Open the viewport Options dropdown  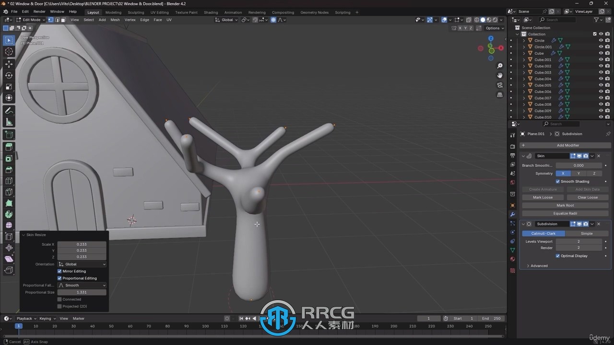click(495, 28)
